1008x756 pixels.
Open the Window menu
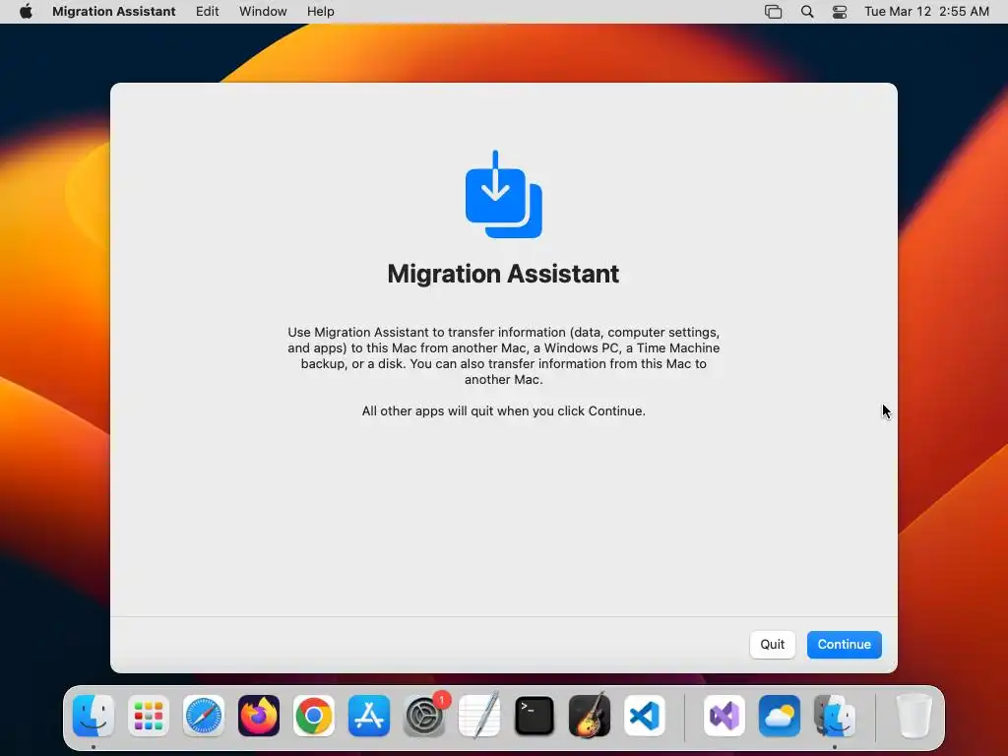pyautogui.click(x=263, y=12)
